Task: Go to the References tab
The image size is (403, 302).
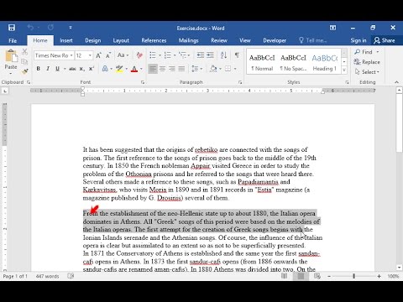Action: (154, 40)
